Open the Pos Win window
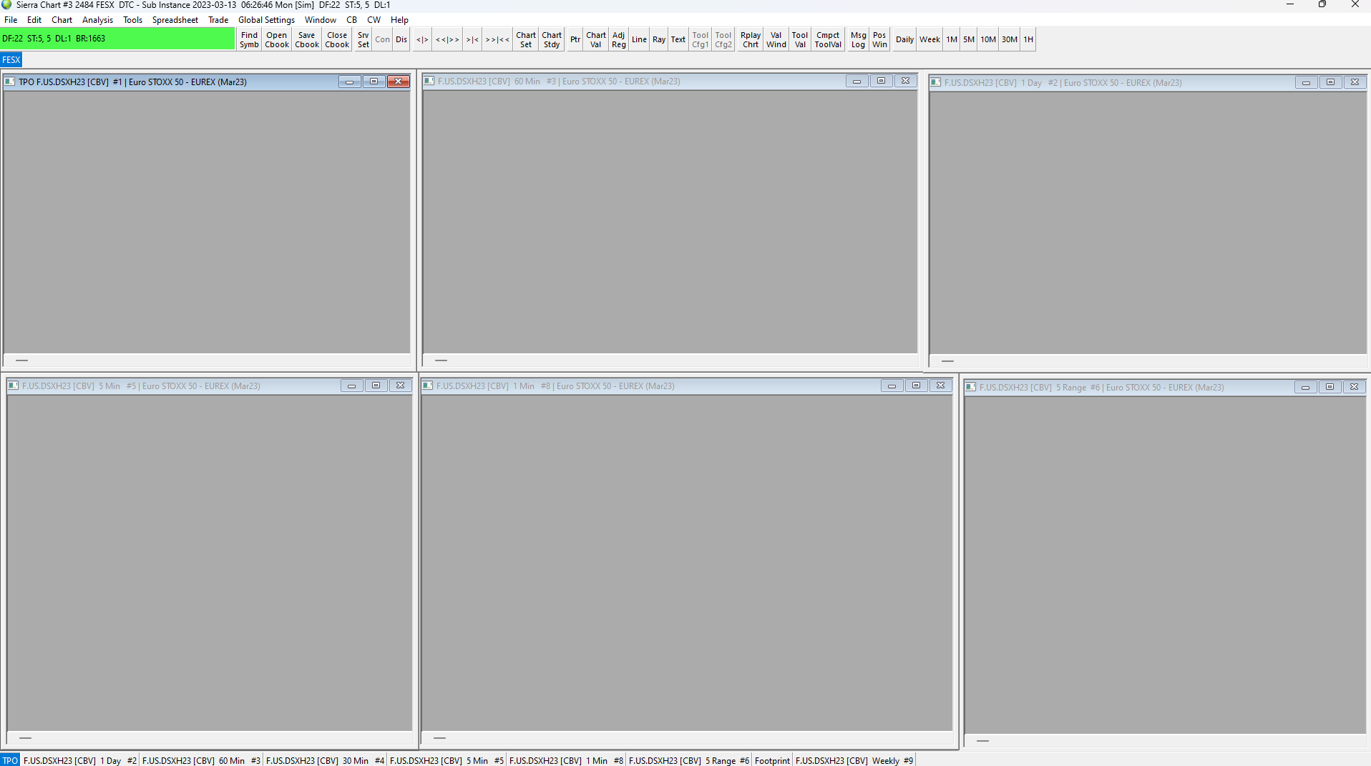This screenshot has height=766, width=1371. point(879,39)
